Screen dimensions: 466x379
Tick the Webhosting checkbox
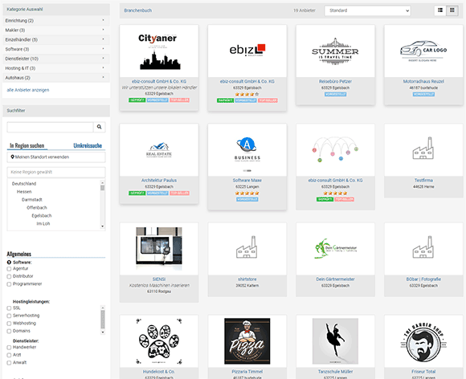[x=9, y=324]
